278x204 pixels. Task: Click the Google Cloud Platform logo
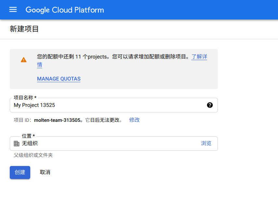65,10
